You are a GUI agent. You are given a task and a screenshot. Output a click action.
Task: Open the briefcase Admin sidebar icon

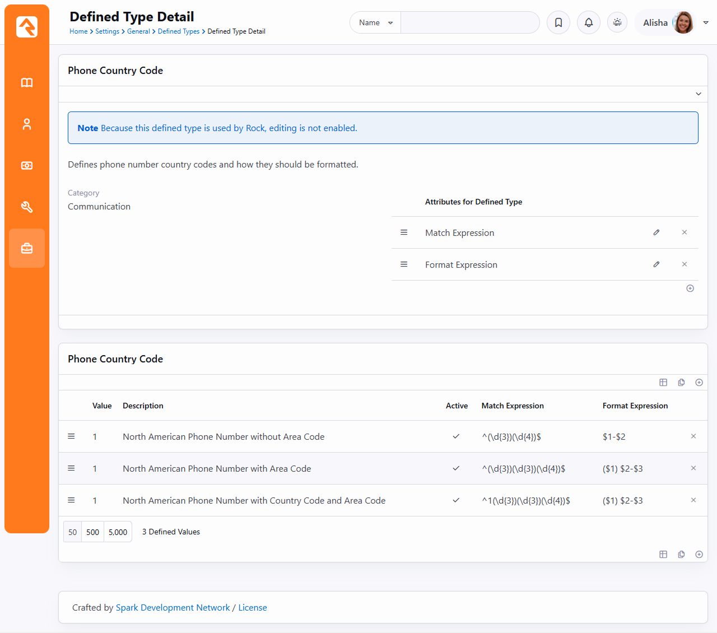pos(27,248)
